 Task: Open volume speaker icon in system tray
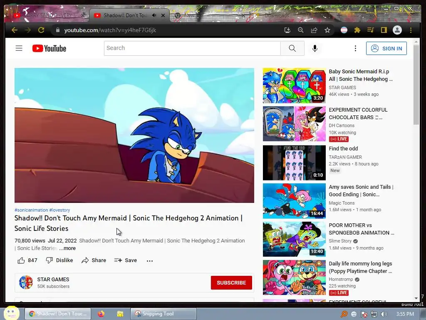[384, 314]
